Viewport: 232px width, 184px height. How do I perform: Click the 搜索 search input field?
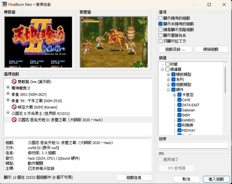[193, 146]
